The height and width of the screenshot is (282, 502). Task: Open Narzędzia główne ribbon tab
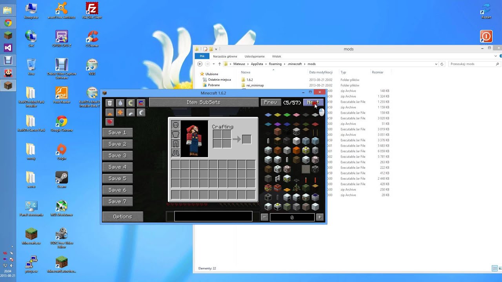(225, 56)
